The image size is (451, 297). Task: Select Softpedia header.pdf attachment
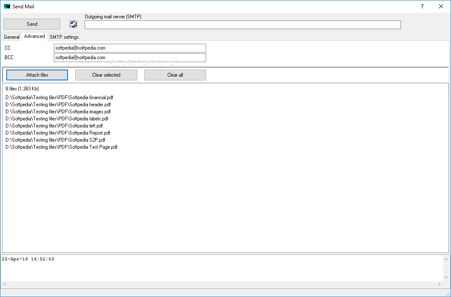58,105
